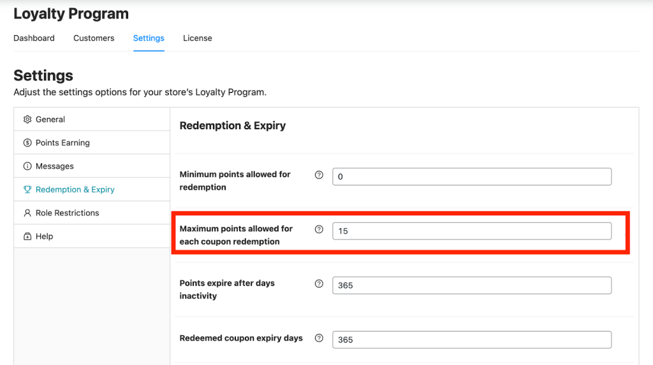Image resolution: width=653 pixels, height=365 pixels.
Task: Click the dollar icon beside Points Earning
Action: 27,143
